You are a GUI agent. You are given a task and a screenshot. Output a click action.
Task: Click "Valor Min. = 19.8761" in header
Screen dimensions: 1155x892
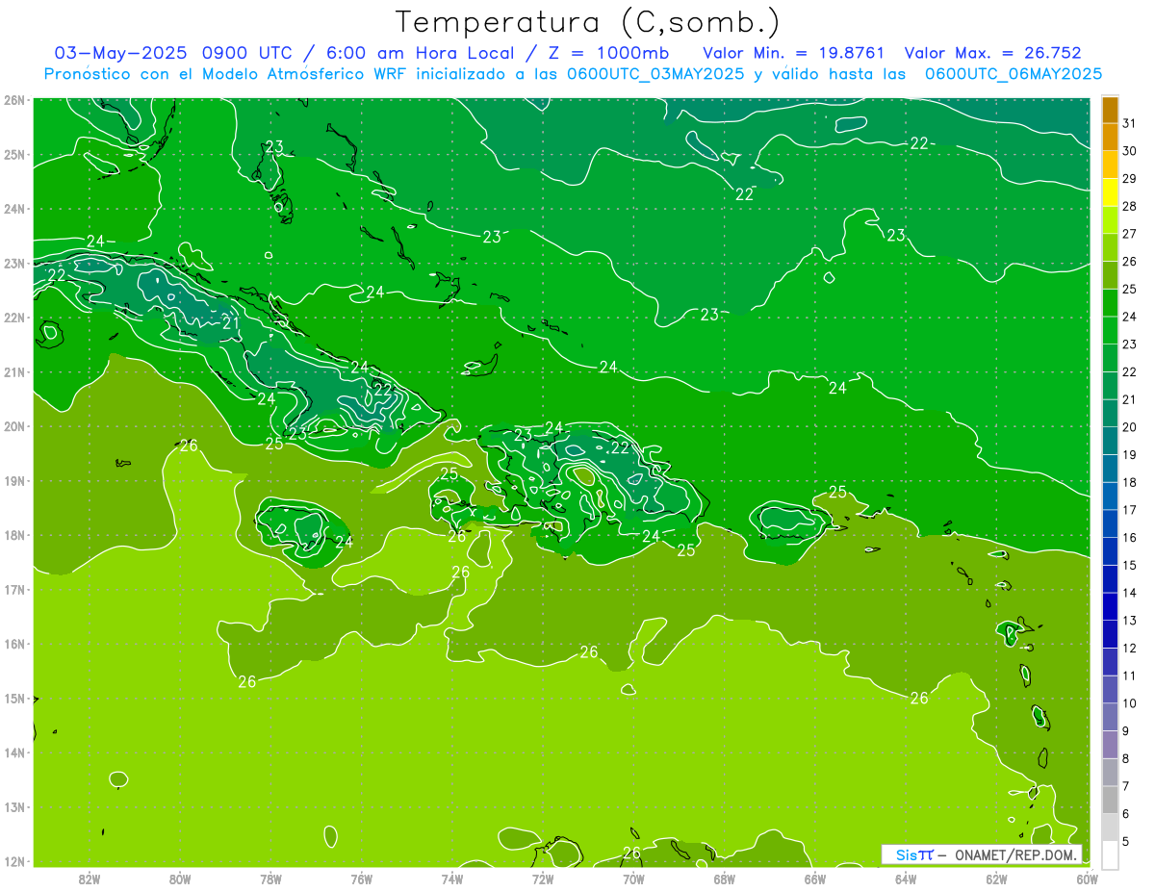pyautogui.click(x=794, y=53)
